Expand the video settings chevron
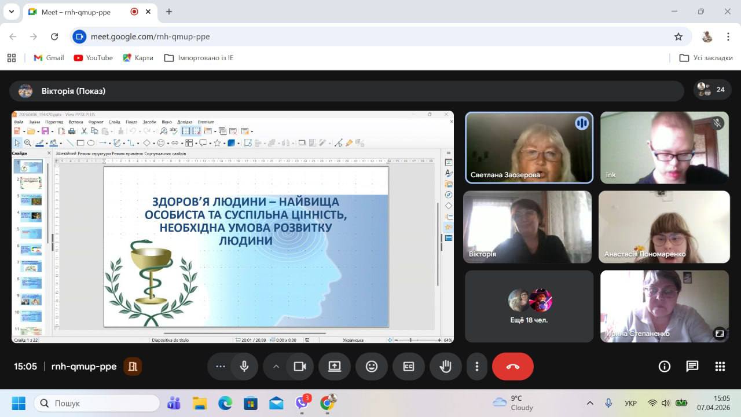The width and height of the screenshot is (741, 417). (x=276, y=366)
